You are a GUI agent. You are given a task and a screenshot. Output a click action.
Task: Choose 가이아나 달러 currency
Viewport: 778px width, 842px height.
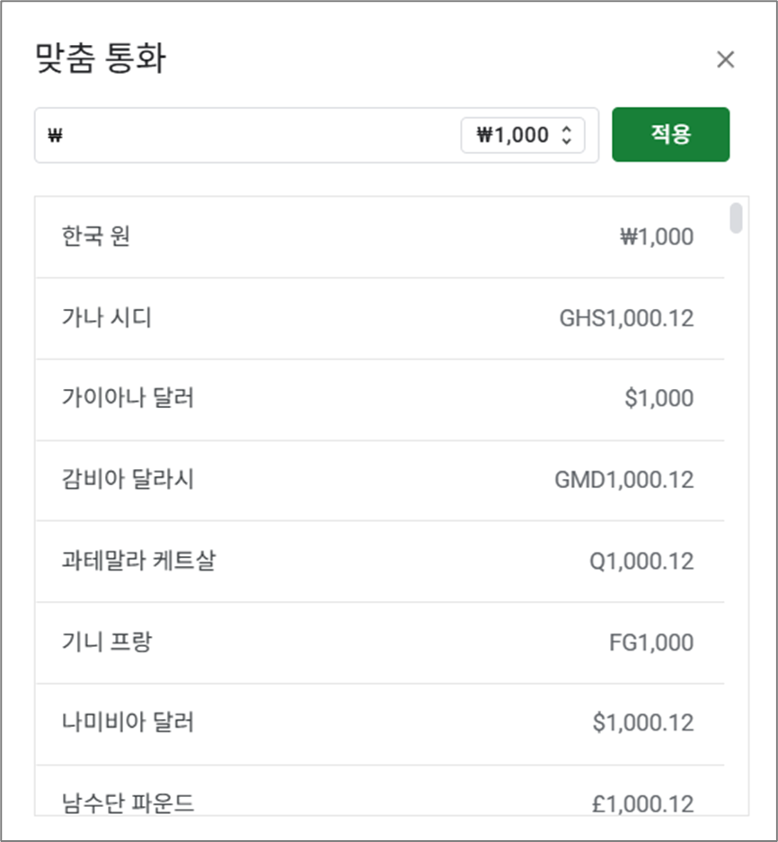pos(380,400)
